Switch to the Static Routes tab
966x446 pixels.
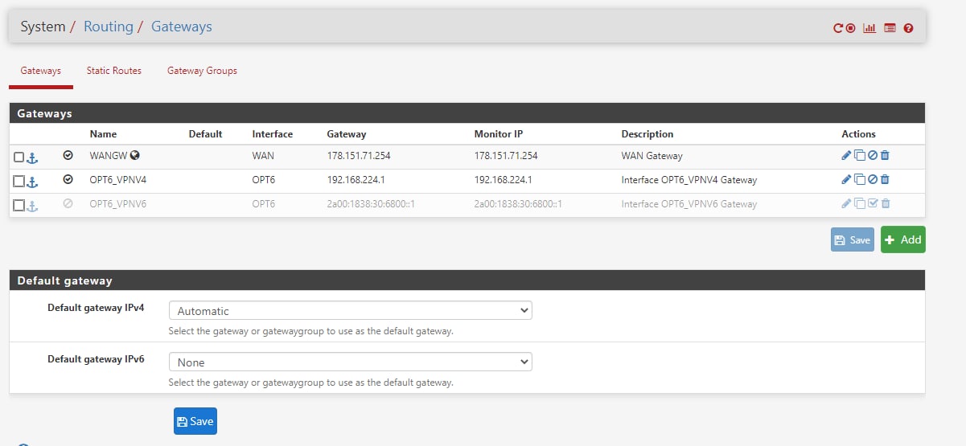pos(114,71)
